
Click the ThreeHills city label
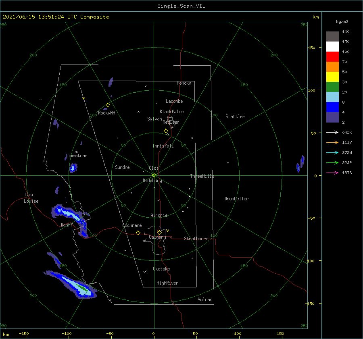(202, 176)
